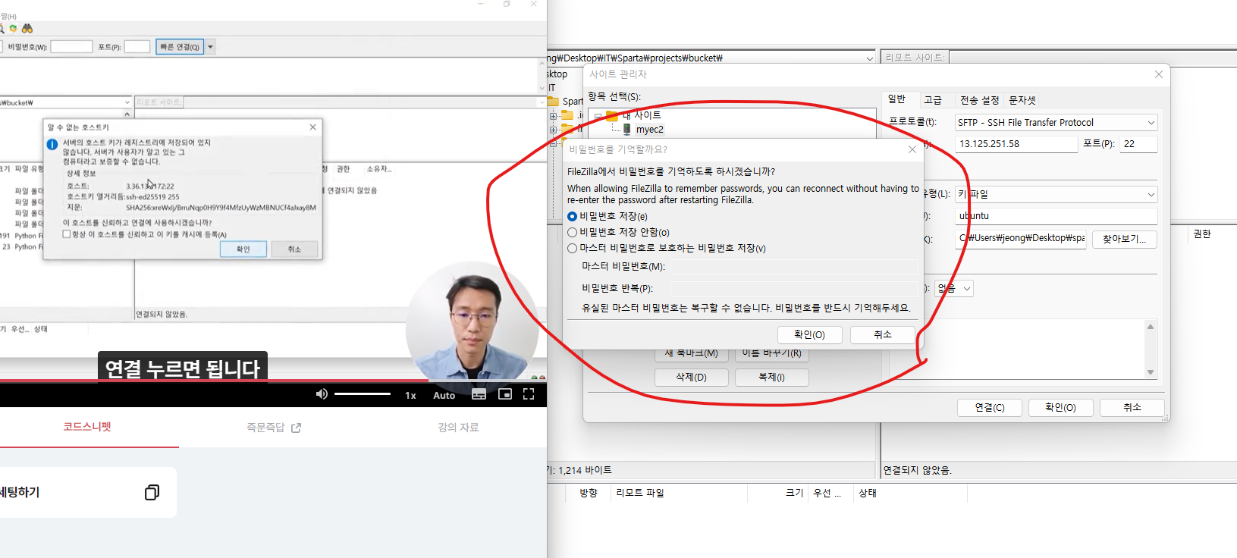Seek using the red video progress bar

(273, 381)
